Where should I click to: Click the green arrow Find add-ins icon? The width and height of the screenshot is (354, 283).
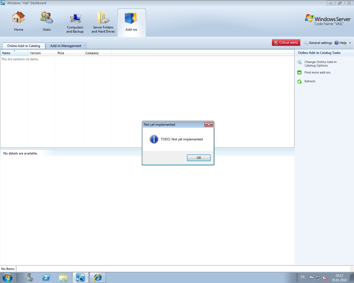click(x=300, y=72)
